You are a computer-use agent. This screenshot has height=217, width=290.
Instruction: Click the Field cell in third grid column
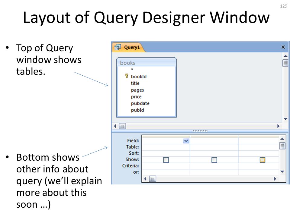click(259, 141)
